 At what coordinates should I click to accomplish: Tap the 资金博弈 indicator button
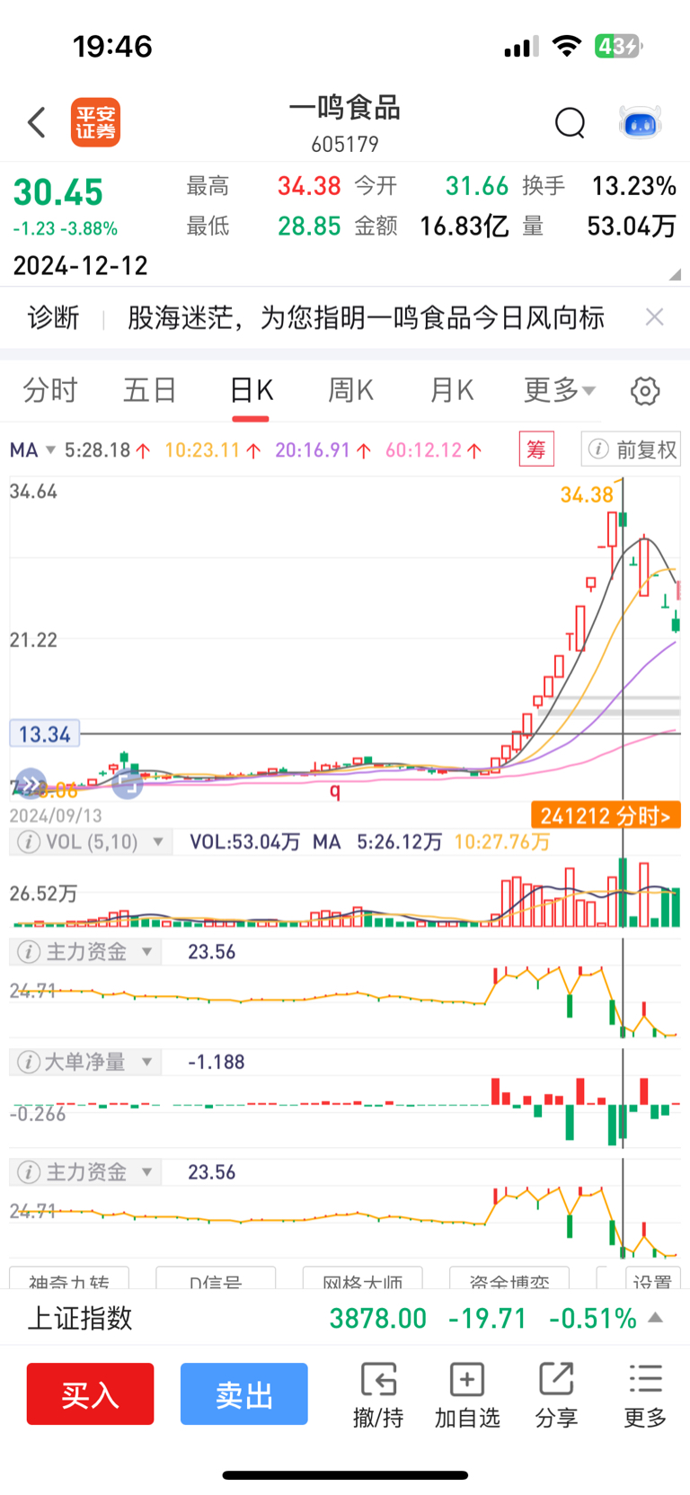[x=509, y=1280]
